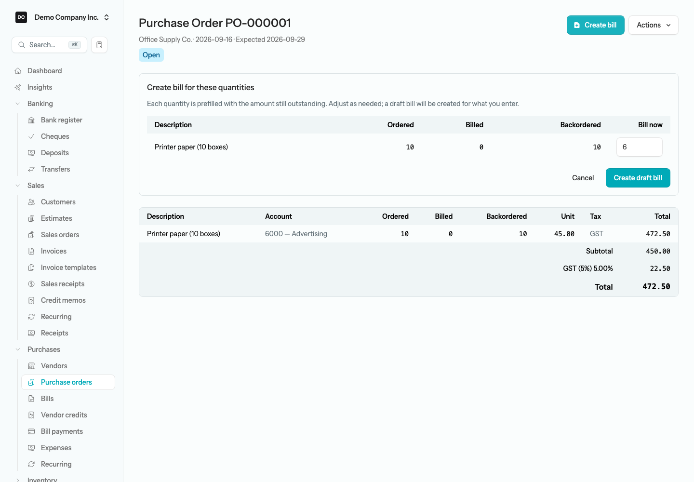Click Create draft bill
694x482 pixels.
[x=638, y=178]
